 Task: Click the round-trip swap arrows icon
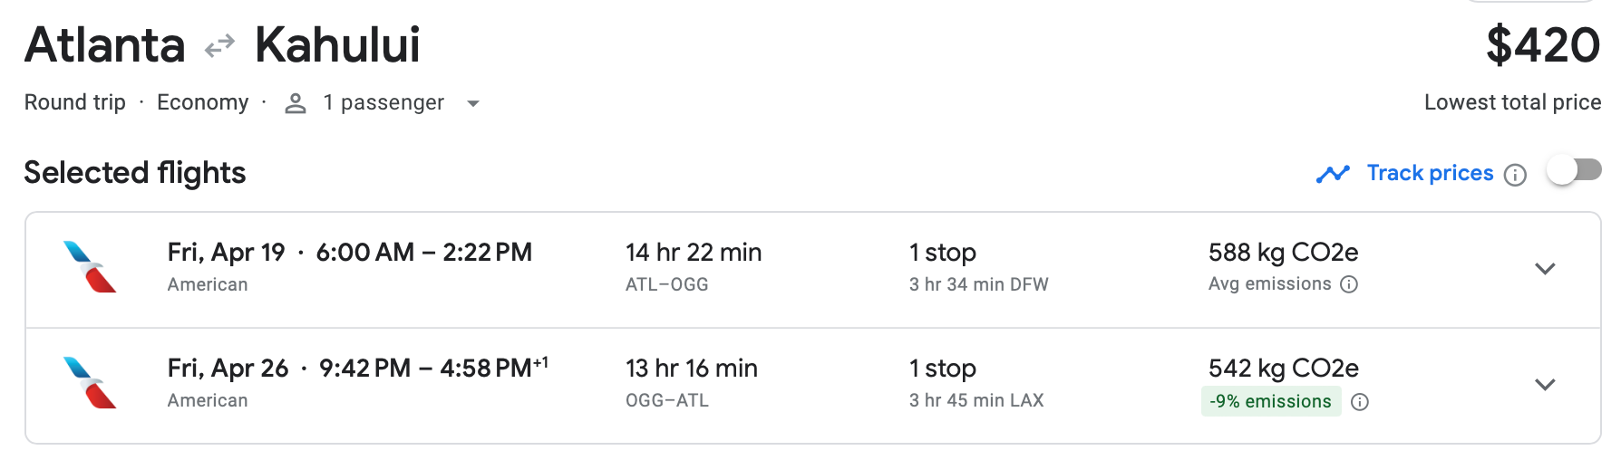[219, 46]
